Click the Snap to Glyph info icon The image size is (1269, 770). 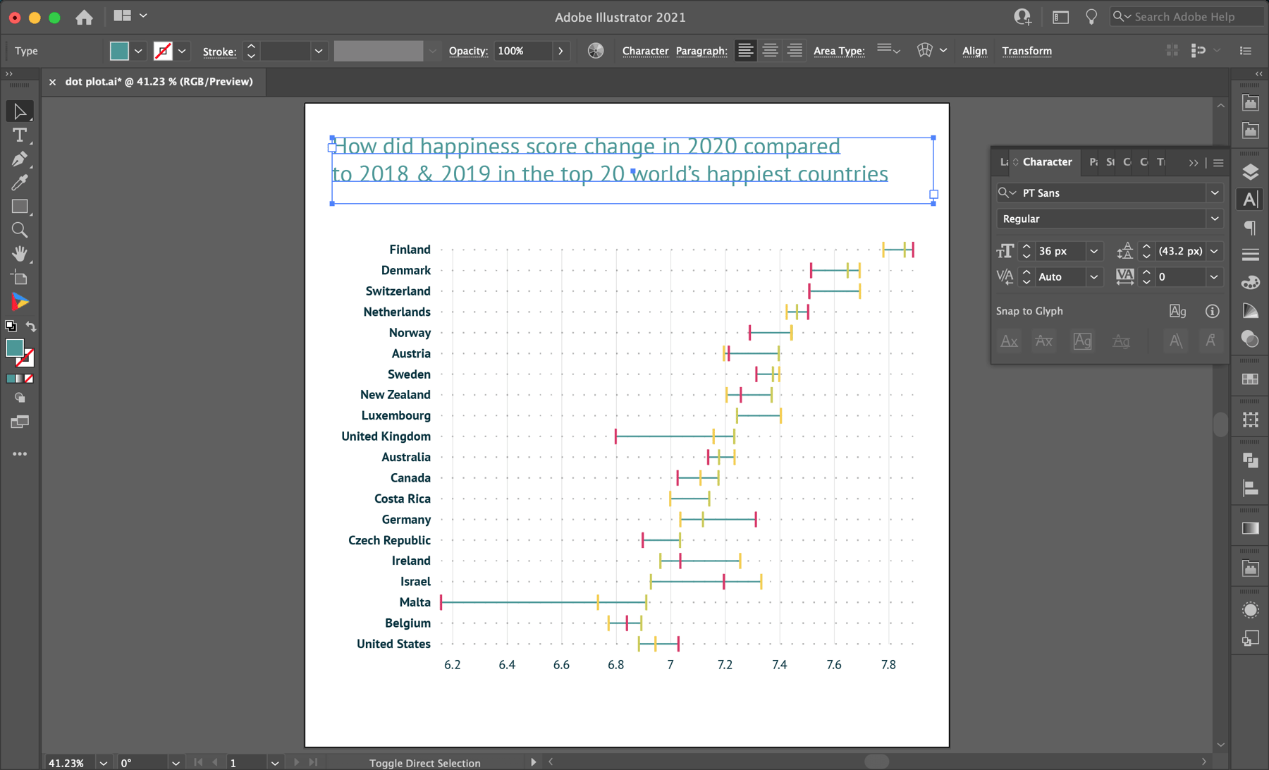click(1212, 311)
